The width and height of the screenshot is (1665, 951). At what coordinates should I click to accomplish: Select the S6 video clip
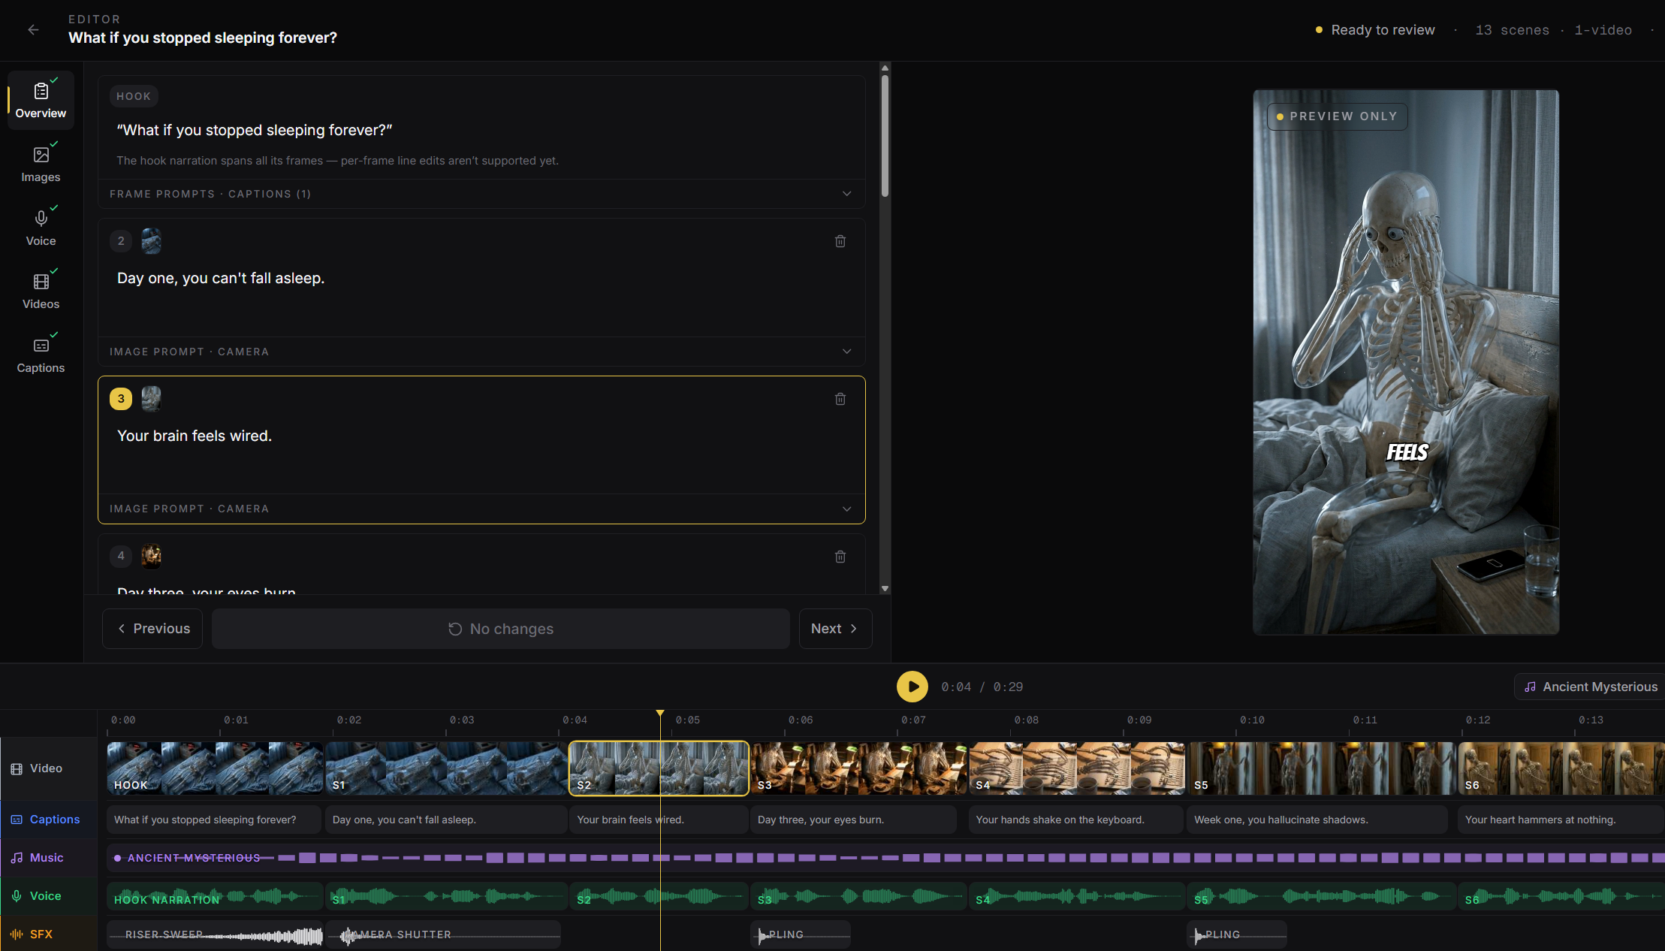coord(1561,768)
